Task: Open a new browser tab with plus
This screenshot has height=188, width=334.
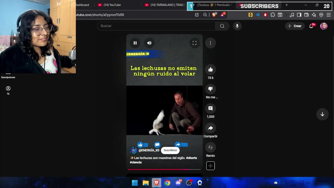Action: pyautogui.click(x=287, y=5)
